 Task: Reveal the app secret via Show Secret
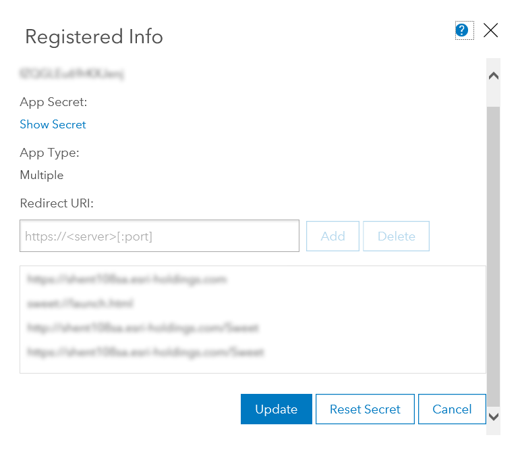tap(53, 124)
